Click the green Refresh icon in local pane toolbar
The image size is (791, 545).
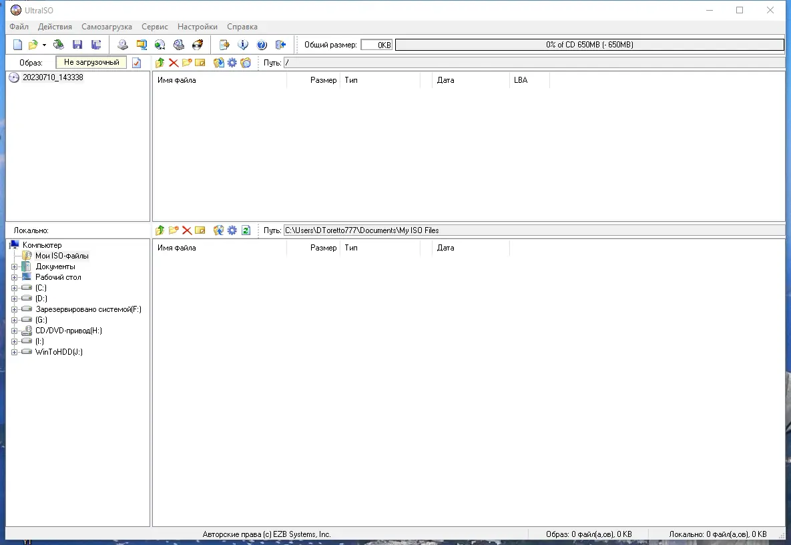(x=246, y=230)
